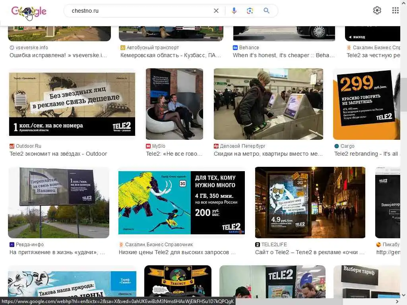The height and width of the screenshot is (305, 407).
Task: Click the chestno.ru search input field
Action: tap(140, 11)
